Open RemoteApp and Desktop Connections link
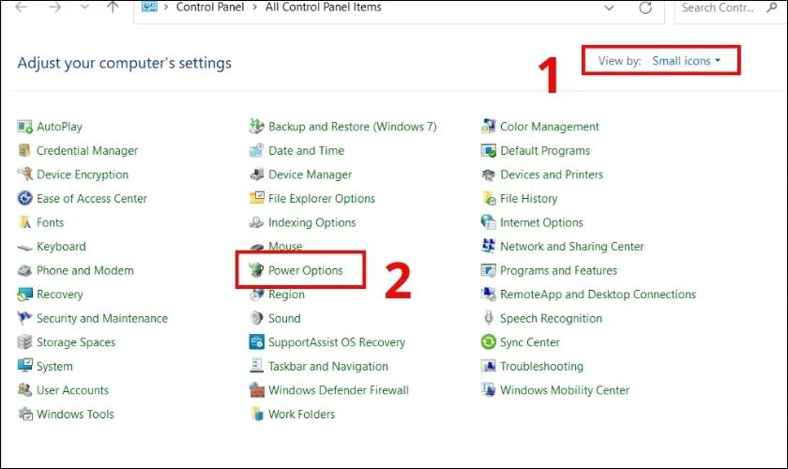This screenshot has height=469, width=788. 599,295
